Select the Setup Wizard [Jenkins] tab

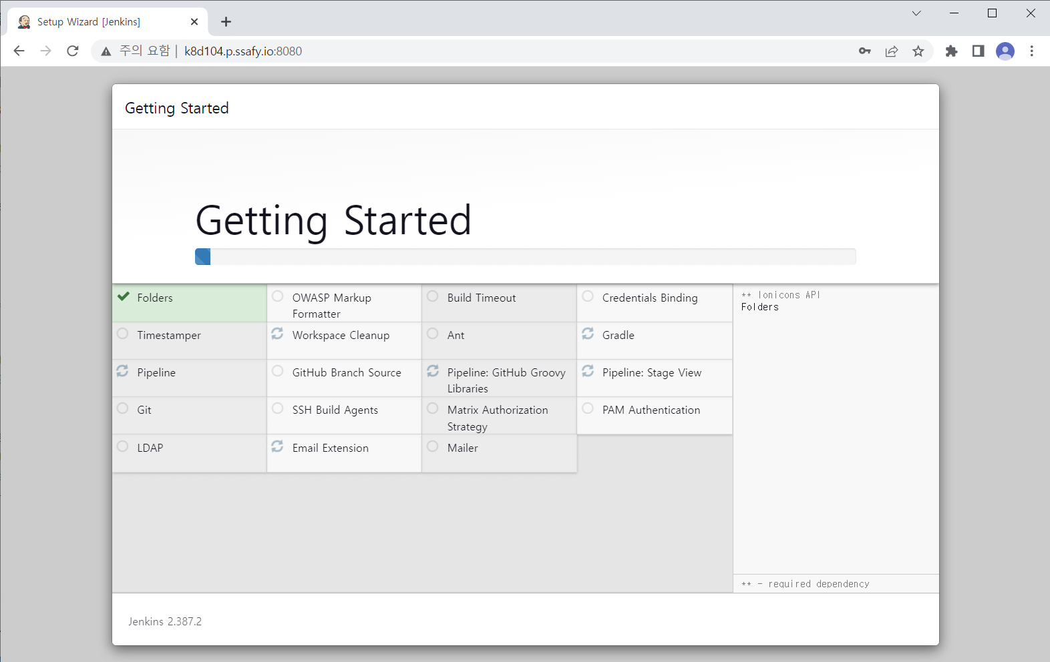click(x=108, y=22)
